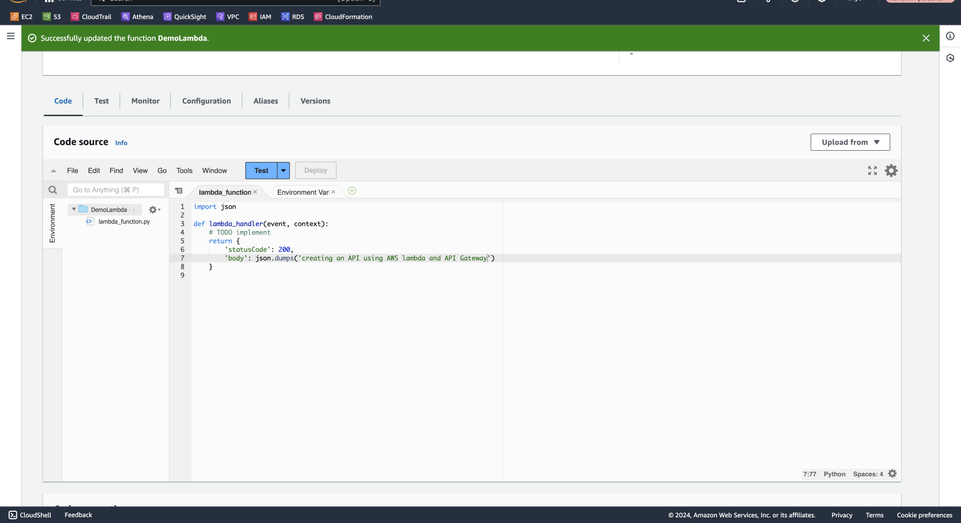Screen dimensions: 961x523
Task: Run the blue Test button
Action: point(261,170)
